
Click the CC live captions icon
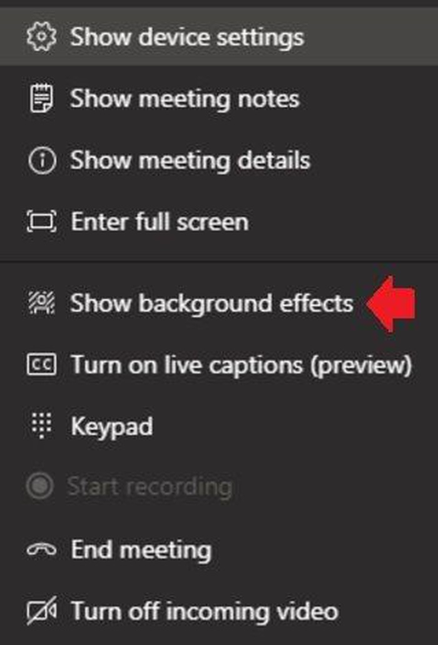click(42, 365)
